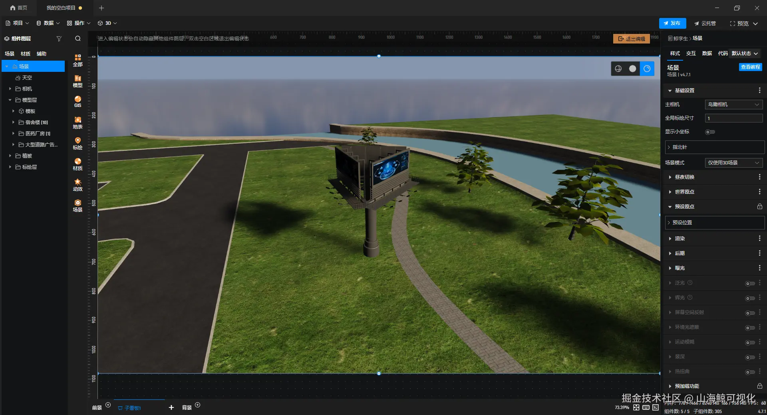Open the 主相机 camera dropdown

click(x=734, y=105)
